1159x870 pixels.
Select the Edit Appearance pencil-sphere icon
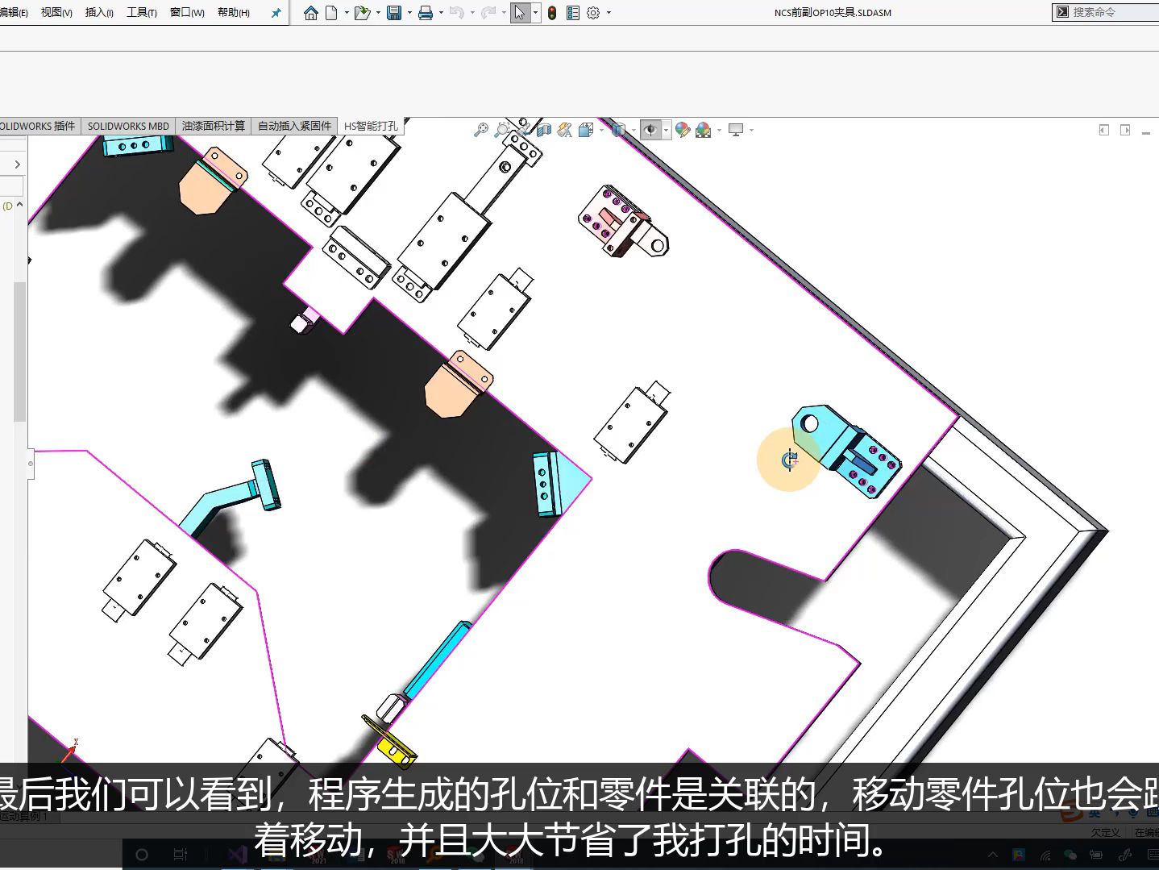click(x=683, y=129)
